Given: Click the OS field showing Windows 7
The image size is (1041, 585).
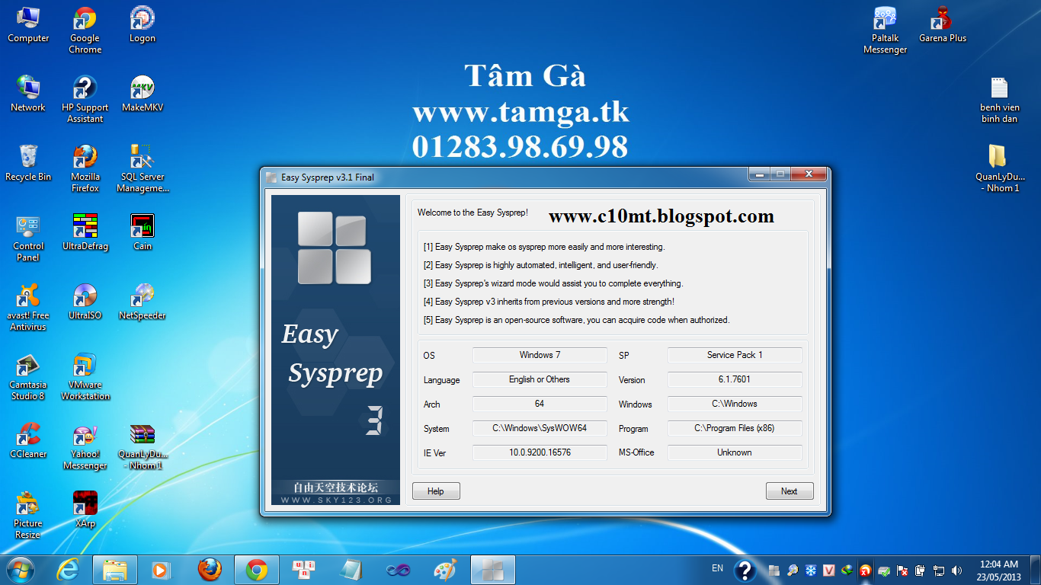Looking at the screenshot, I should (540, 355).
